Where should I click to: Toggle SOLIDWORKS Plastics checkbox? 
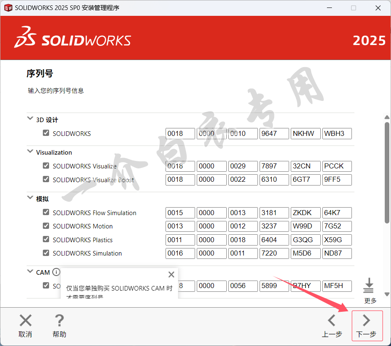click(46, 239)
